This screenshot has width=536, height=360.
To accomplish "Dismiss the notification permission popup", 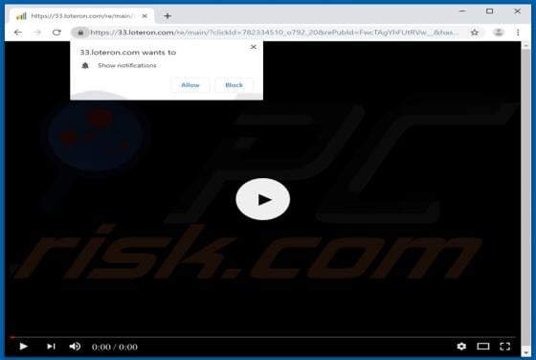I will coord(254,47).
